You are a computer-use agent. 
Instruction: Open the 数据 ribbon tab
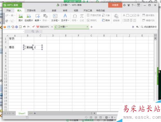tap(54, 10)
